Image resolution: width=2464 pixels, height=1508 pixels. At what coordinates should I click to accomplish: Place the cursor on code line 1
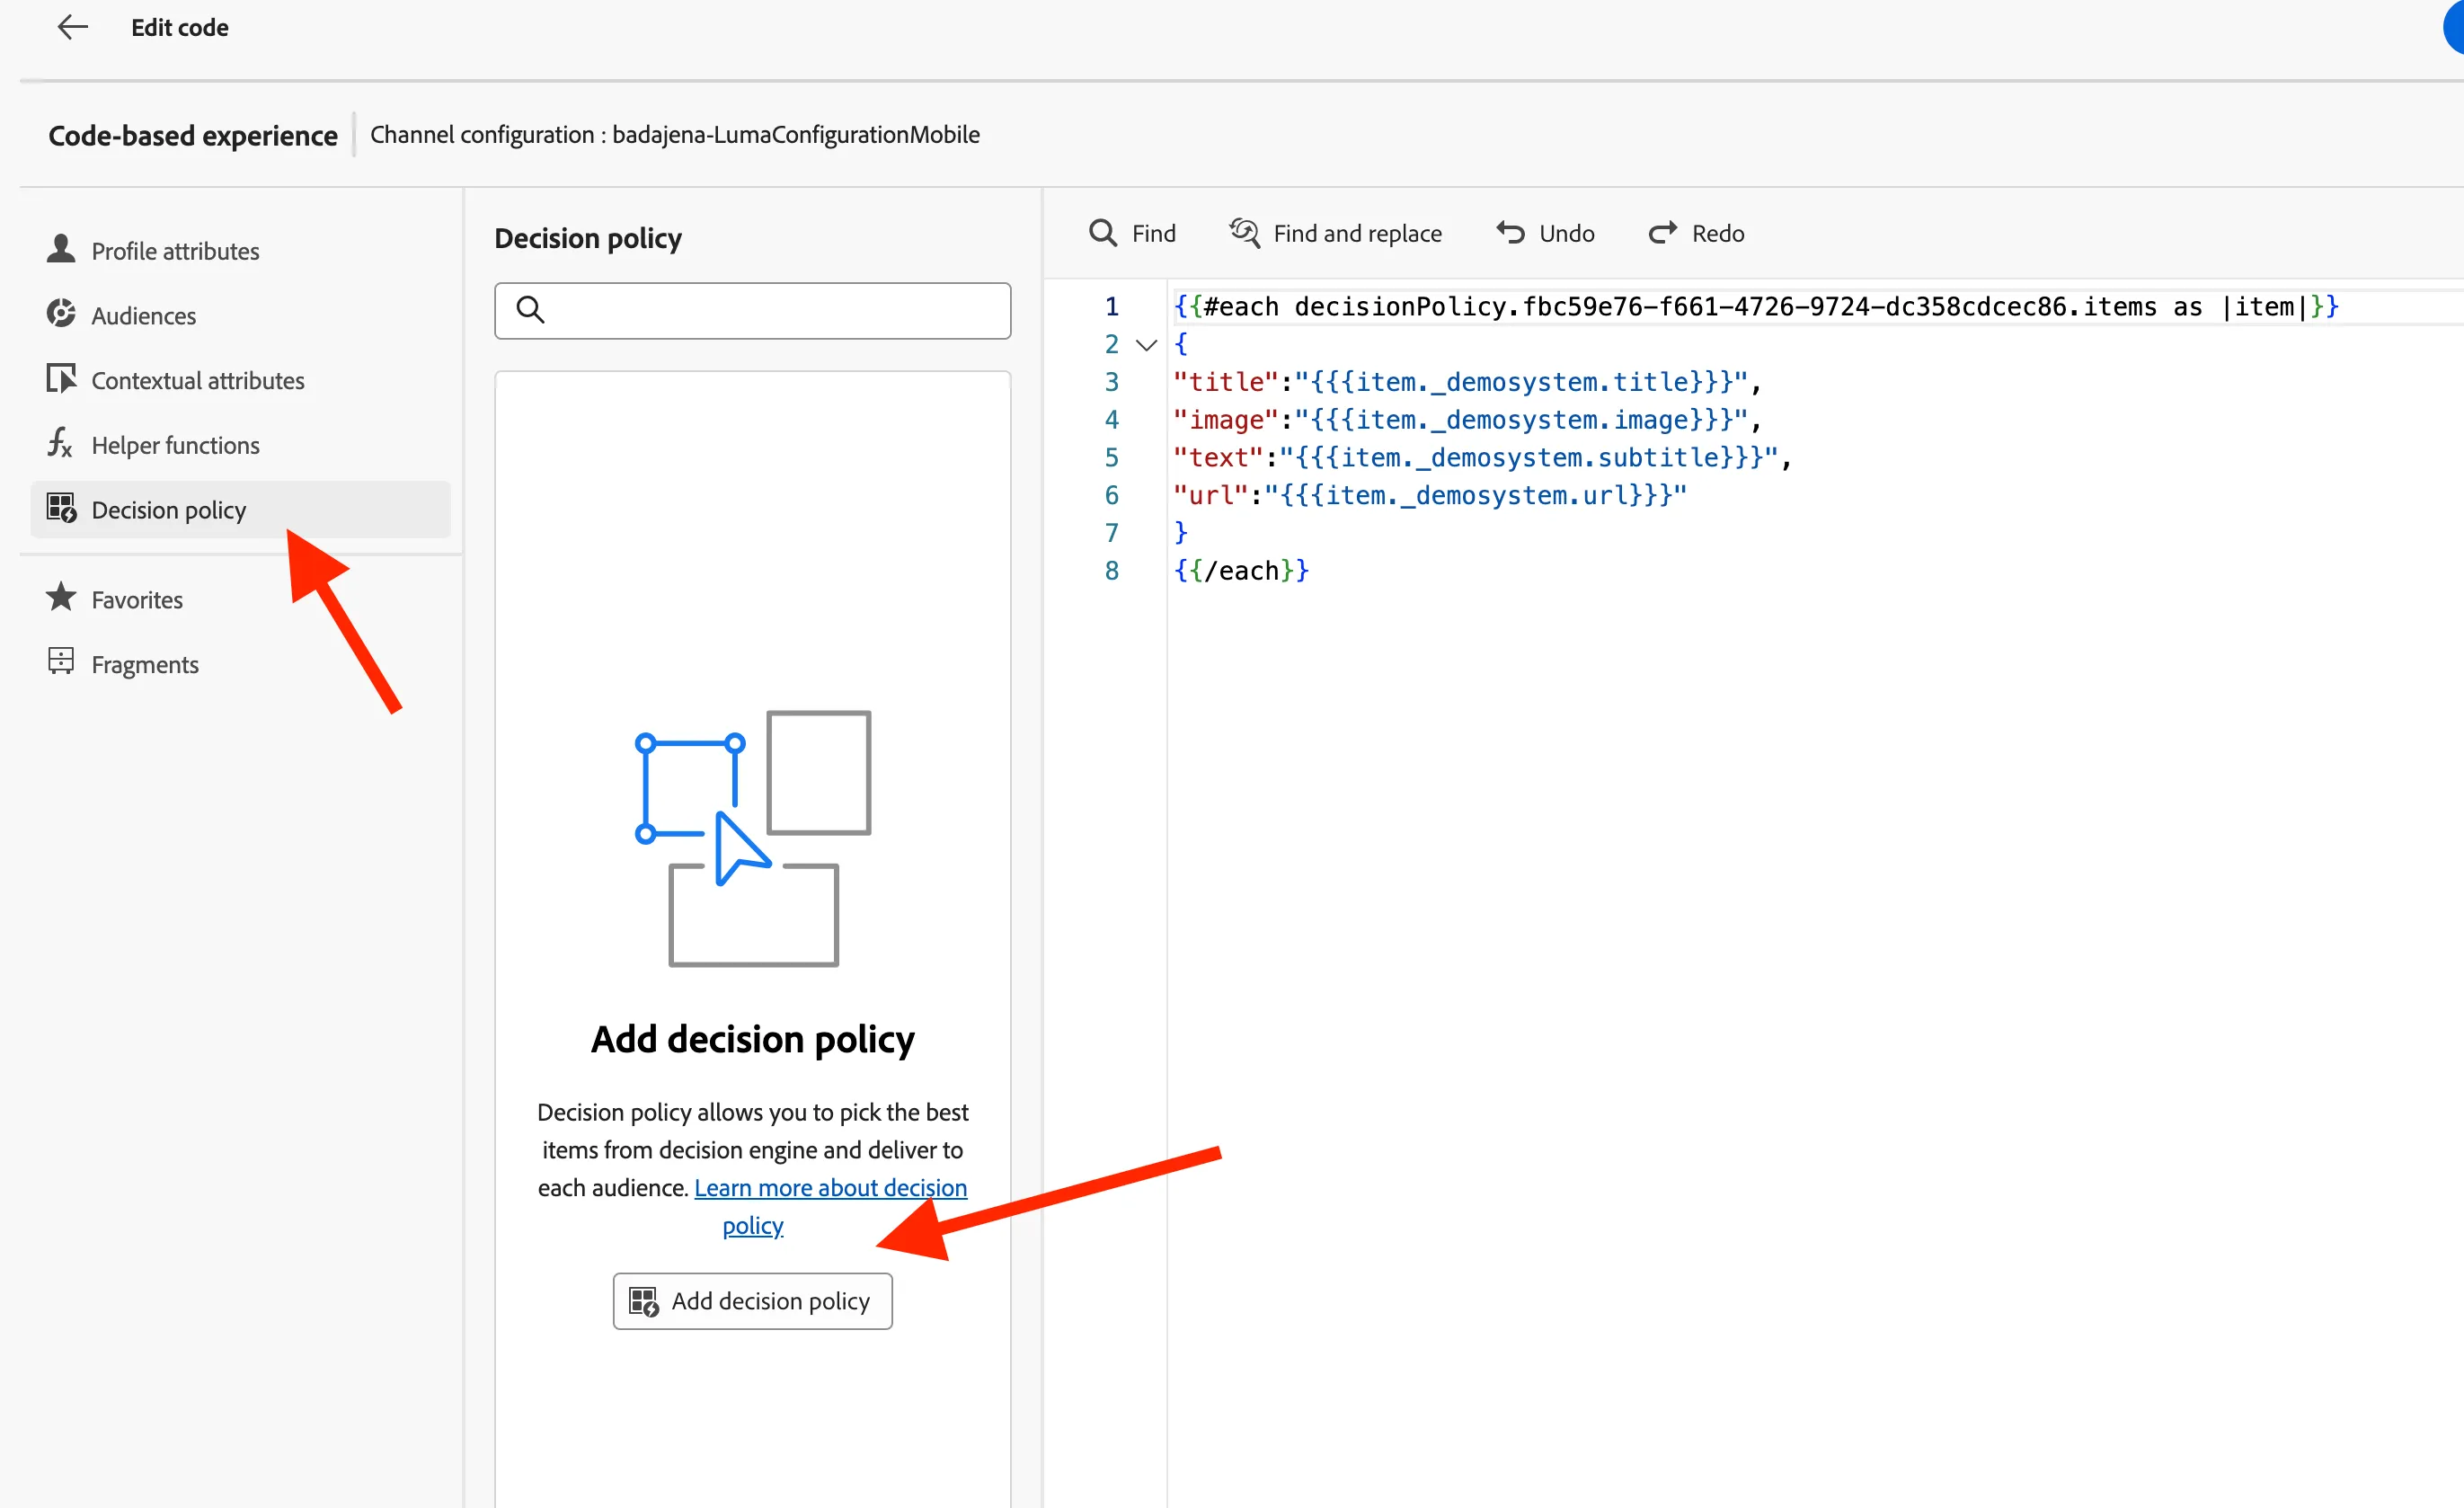1755,307
